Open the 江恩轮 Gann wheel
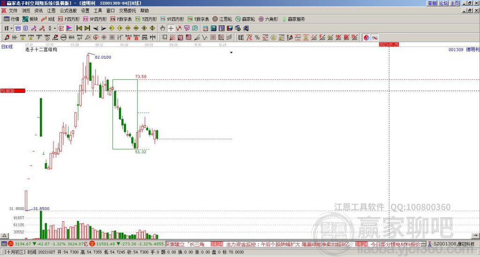This screenshot has height=257, width=480. click(222, 19)
